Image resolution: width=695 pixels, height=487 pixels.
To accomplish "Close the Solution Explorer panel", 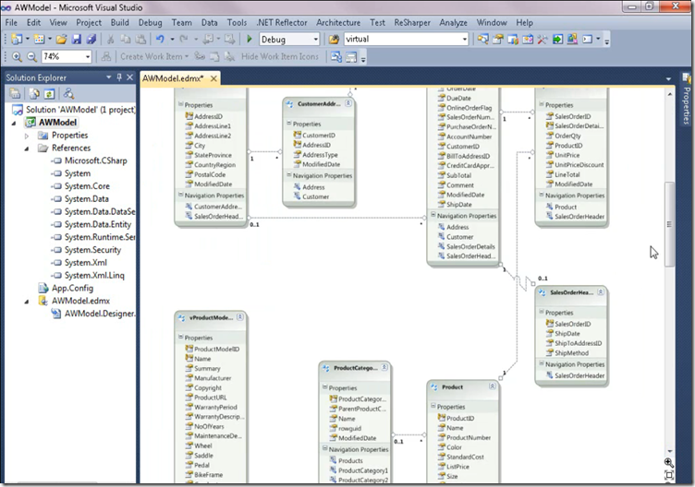I will click(x=129, y=77).
